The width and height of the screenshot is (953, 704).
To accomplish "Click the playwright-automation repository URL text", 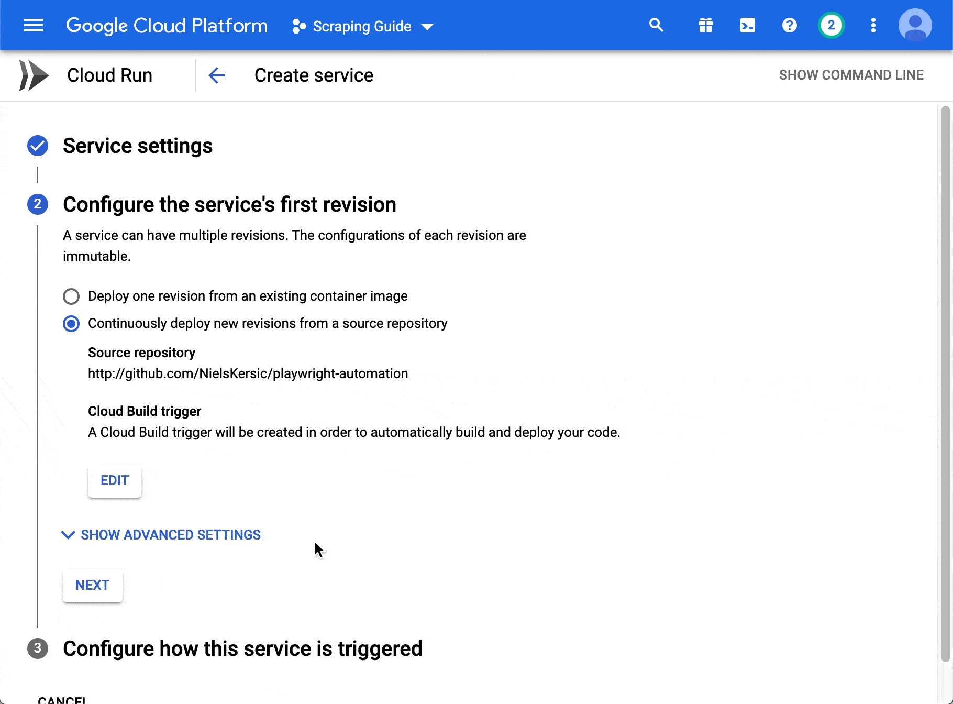I will pyautogui.click(x=248, y=373).
